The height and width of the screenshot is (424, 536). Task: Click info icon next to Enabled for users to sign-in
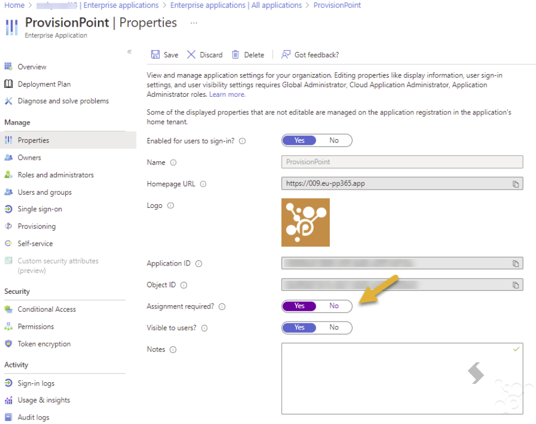pos(243,141)
